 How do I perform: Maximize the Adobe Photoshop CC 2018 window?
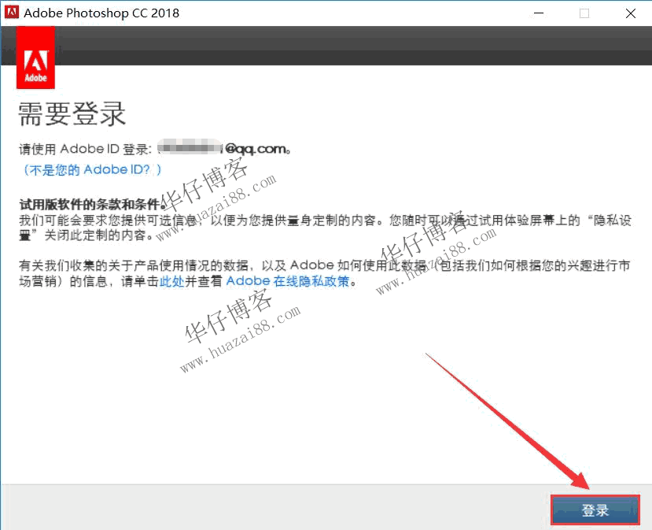(584, 13)
